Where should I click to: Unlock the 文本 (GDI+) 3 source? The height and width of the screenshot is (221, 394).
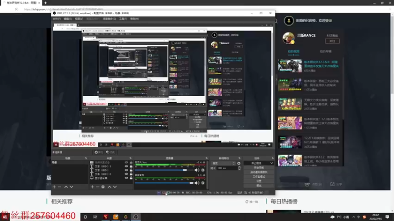click(131, 166)
